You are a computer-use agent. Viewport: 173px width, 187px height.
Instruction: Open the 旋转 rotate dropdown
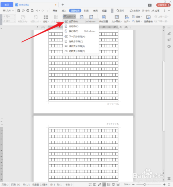tap(137, 21)
